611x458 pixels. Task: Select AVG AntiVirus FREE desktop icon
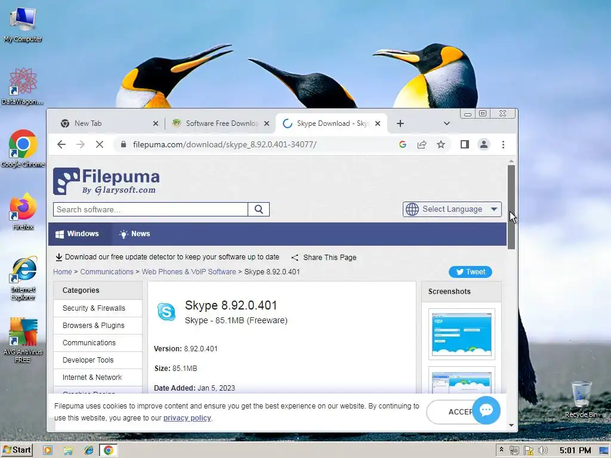coord(23,341)
